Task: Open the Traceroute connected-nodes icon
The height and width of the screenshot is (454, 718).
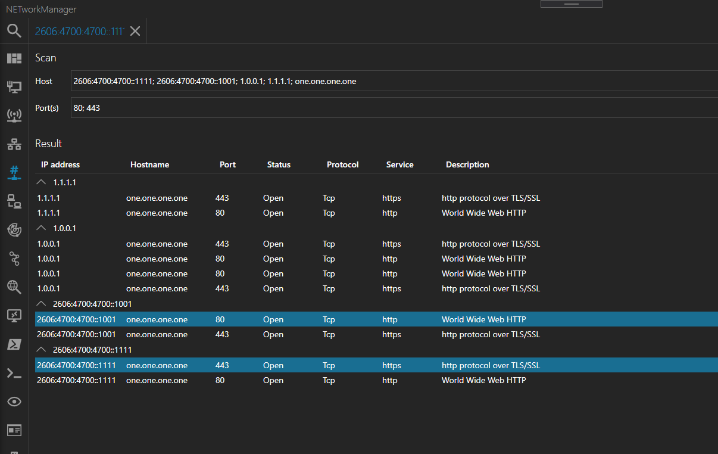Action: (x=14, y=258)
